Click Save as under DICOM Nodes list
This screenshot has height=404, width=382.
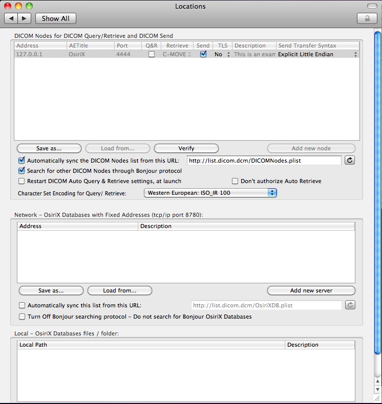click(x=49, y=148)
